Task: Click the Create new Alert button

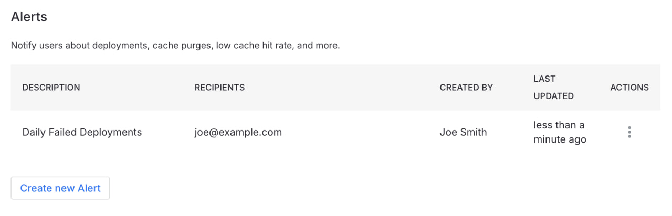Action: pos(60,188)
